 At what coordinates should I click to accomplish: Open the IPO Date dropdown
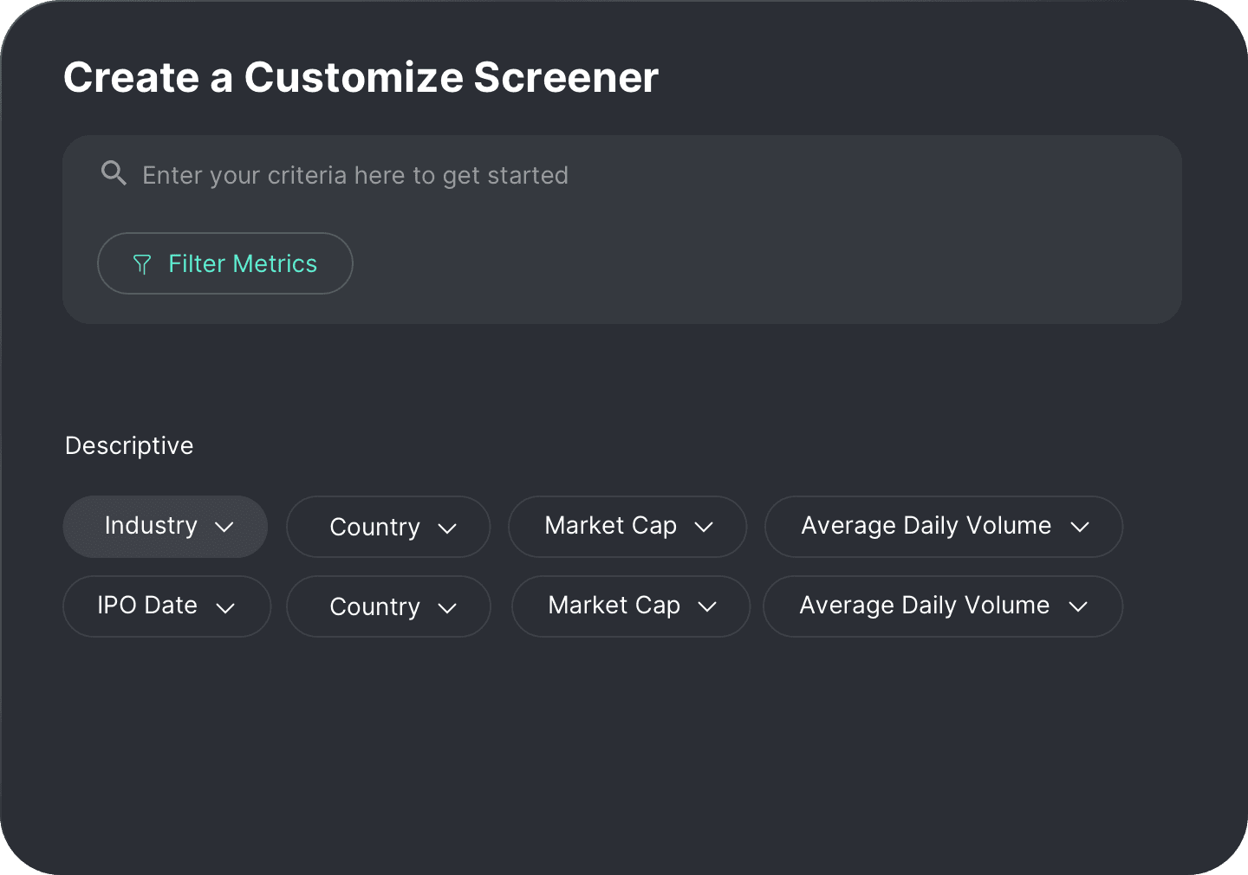coord(166,606)
